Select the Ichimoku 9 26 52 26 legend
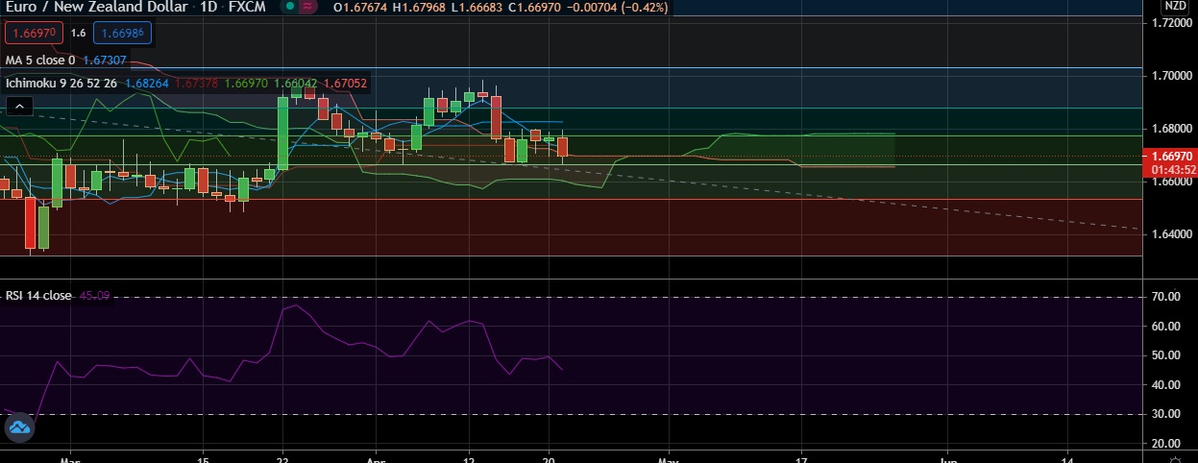Screen dimensions: 1198x463 click(x=61, y=84)
